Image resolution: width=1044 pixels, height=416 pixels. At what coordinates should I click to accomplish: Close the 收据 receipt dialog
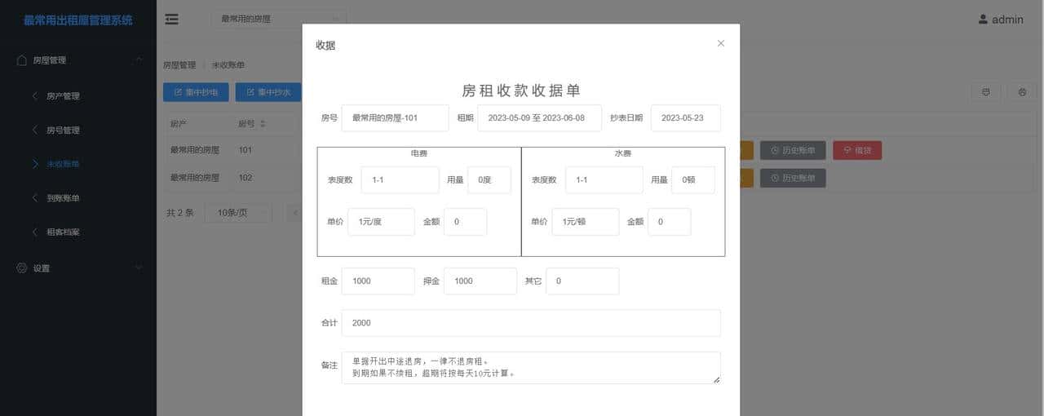pos(720,43)
